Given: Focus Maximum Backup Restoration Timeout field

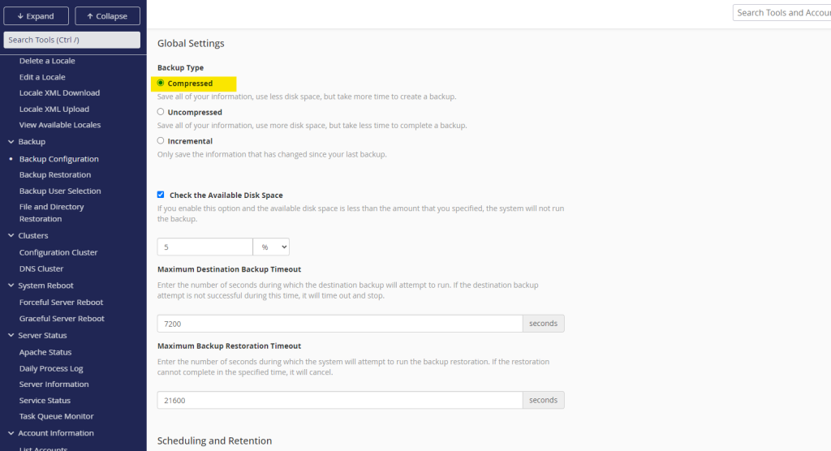Looking at the screenshot, I should pyautogui.click(x=339, y=400).
